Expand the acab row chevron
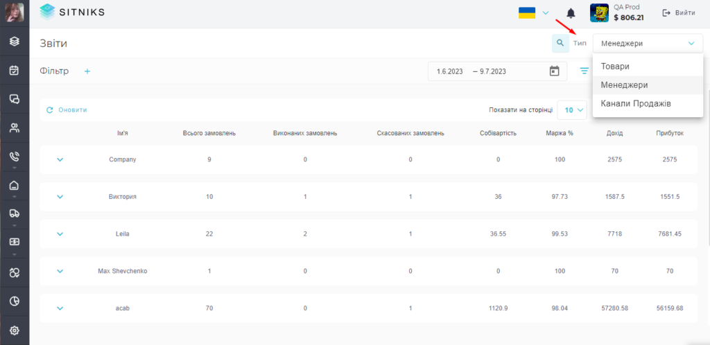 [60, 308]
